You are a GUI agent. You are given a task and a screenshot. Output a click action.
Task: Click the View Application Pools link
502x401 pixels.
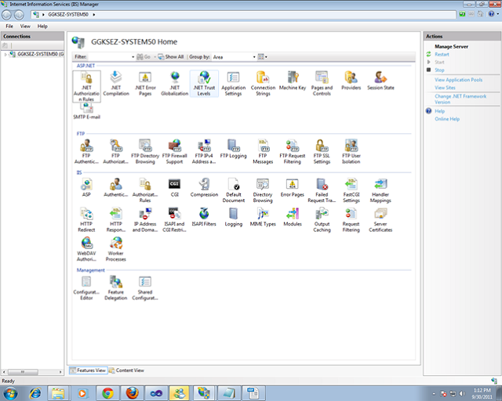pos(458,80)
